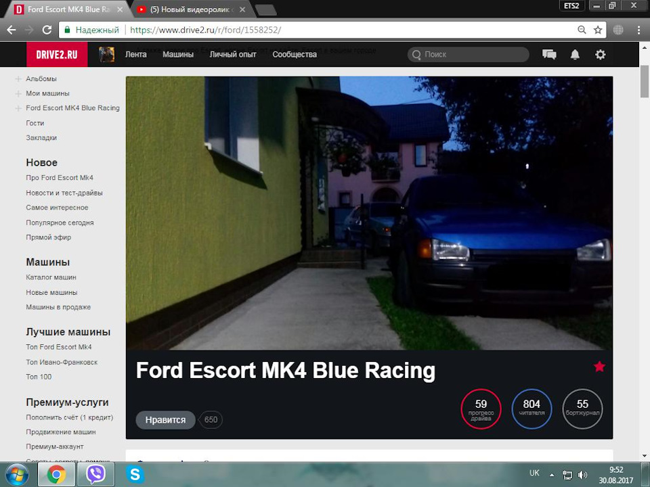
Task: Open messages via the chat bubbles icon
Action: pyautogui.click(x=549, y=54)
